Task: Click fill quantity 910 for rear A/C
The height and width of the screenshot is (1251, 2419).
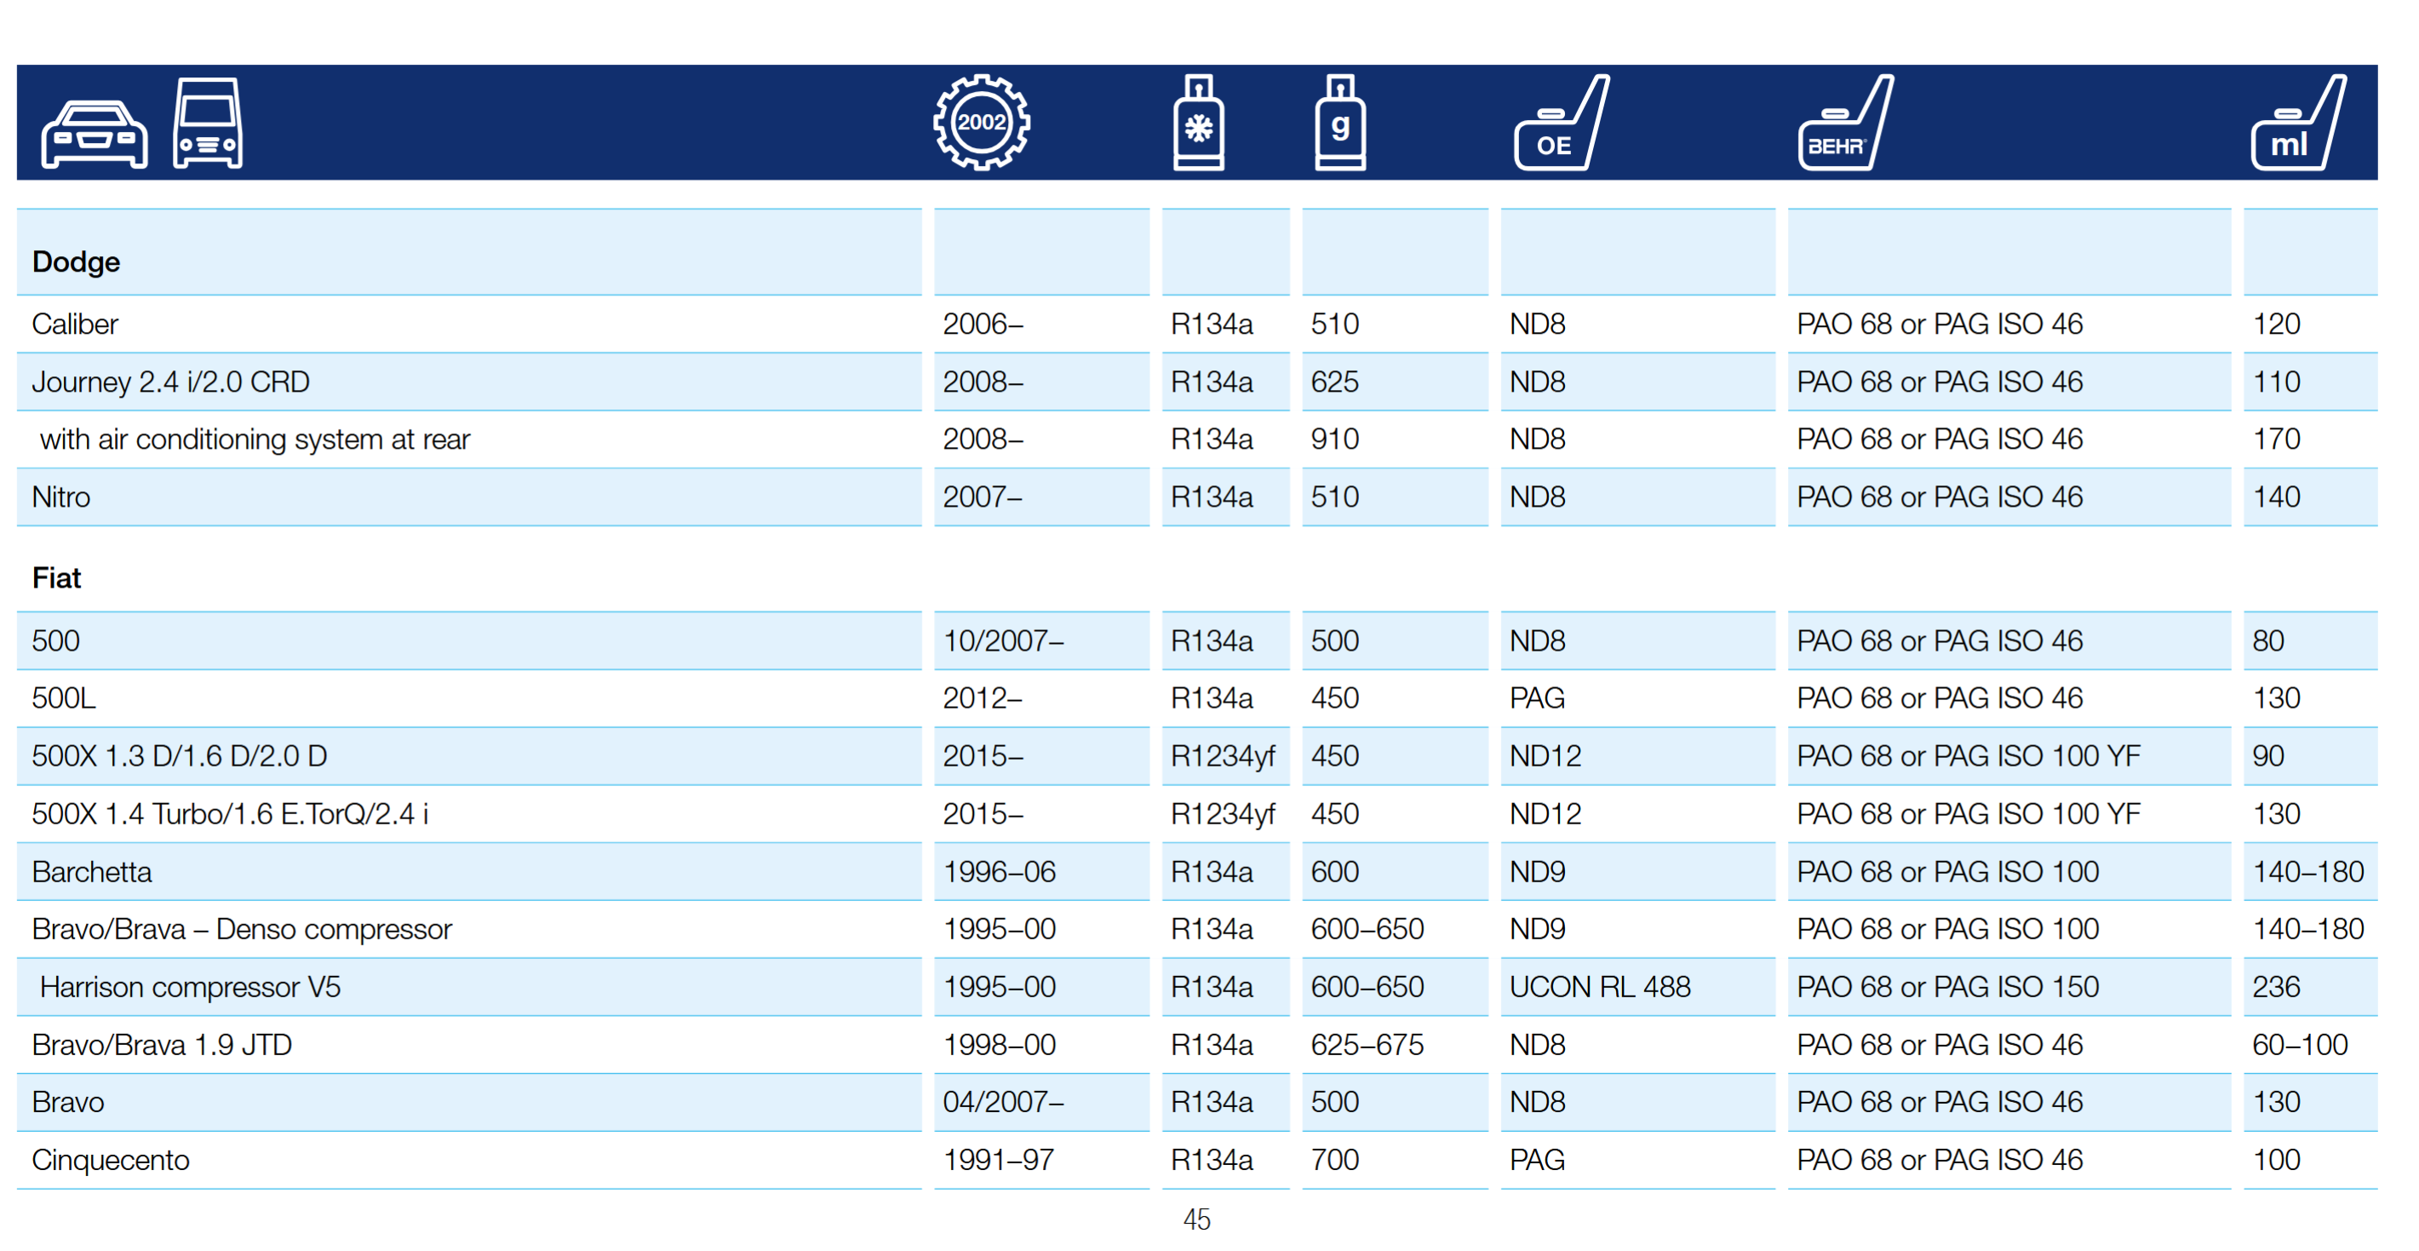Action: point(1334,439)
